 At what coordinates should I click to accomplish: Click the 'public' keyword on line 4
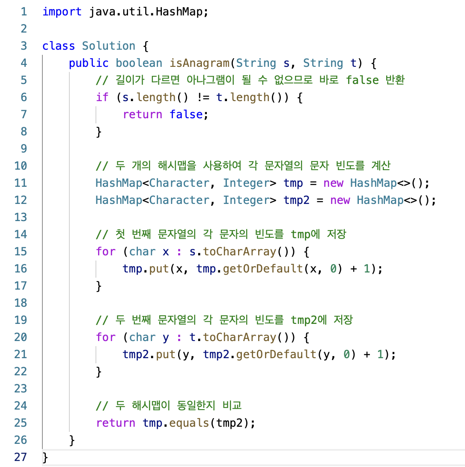89,63
